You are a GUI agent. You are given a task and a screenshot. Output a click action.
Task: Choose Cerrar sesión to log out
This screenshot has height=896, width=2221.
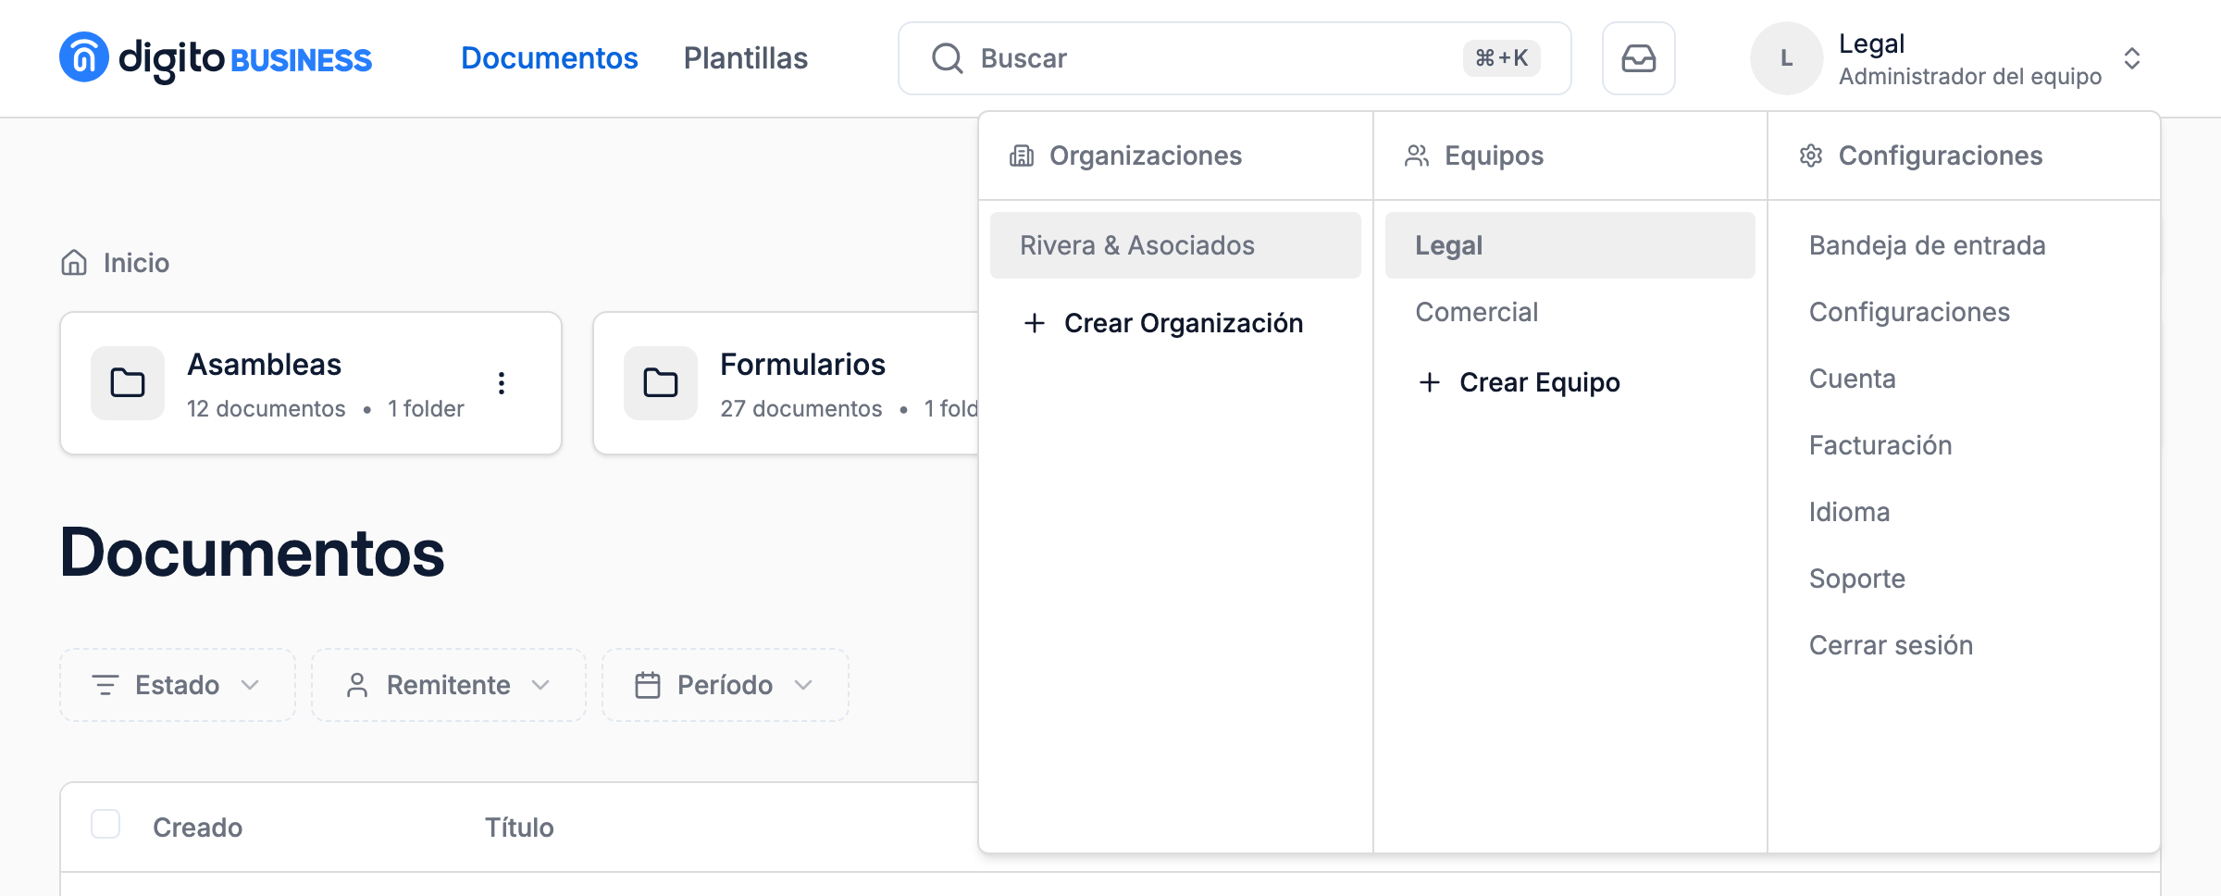[x=1891, y=645]
